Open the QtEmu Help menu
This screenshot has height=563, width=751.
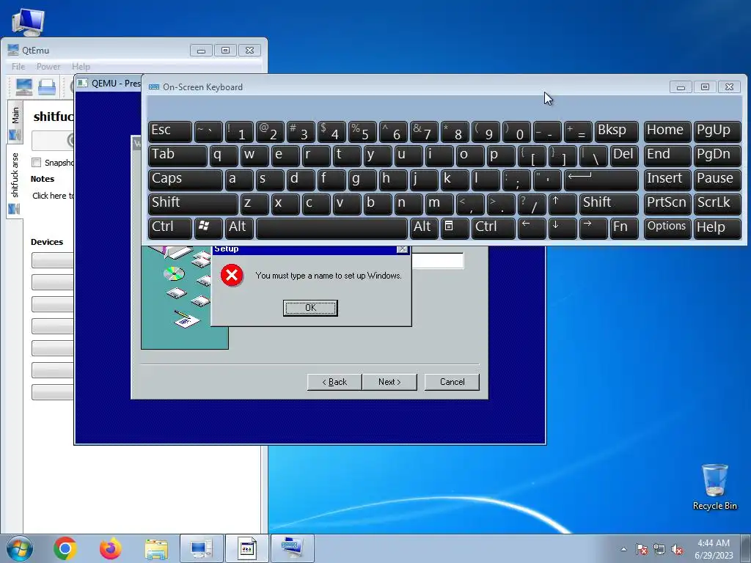click(x=81, y=67)
